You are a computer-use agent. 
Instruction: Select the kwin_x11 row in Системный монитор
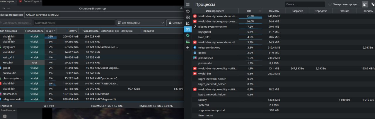(x=92, y=57)
